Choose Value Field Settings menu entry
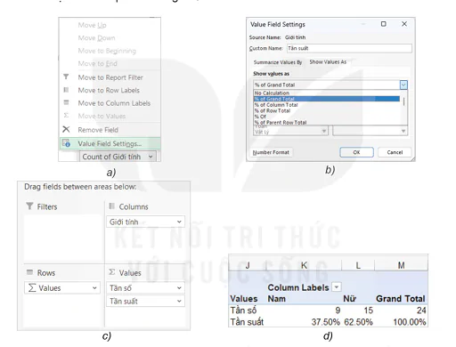Viewport: 456px width, 347px height. [110, 143]
